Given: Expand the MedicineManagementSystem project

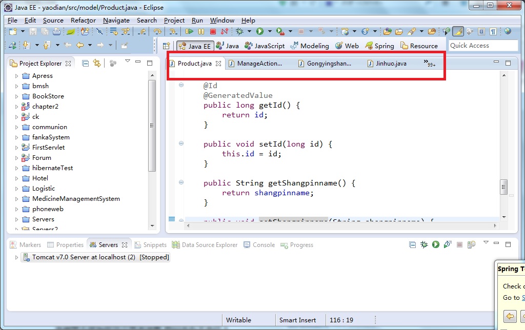Looking at the screenshot, I should [x=16, y=199].
